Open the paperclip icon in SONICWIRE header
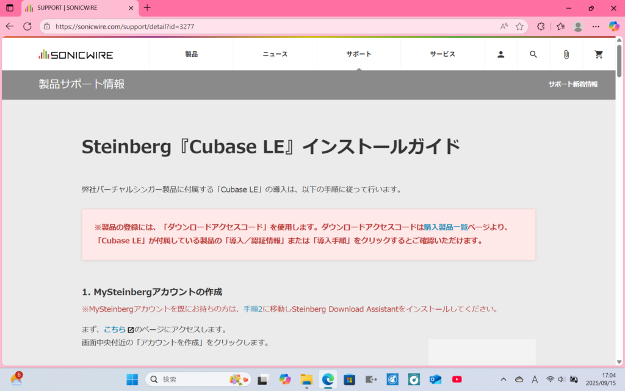This screenshot has width=625, height=391. (566, 54)
